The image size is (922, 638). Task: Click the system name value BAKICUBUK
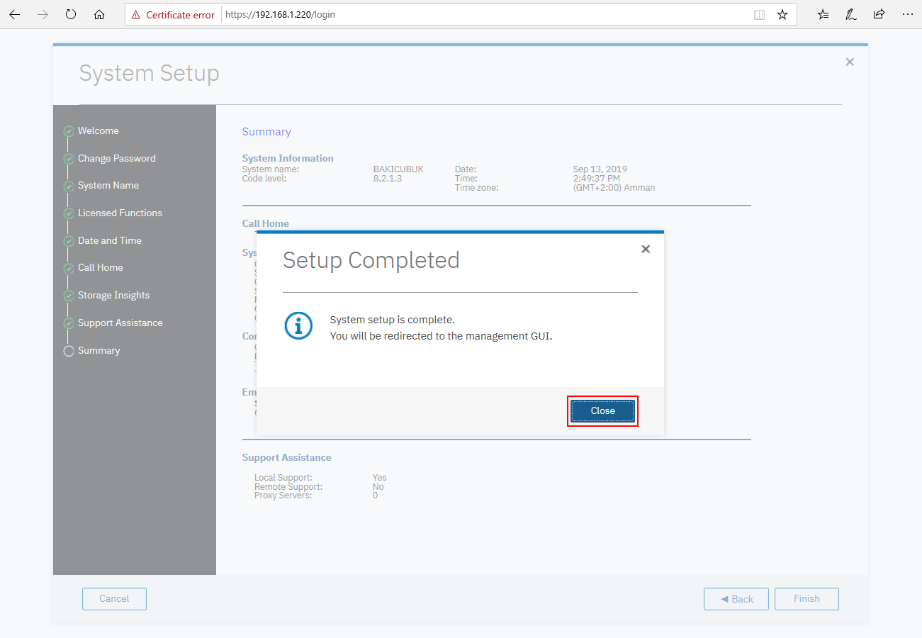(x=398, y=169)
